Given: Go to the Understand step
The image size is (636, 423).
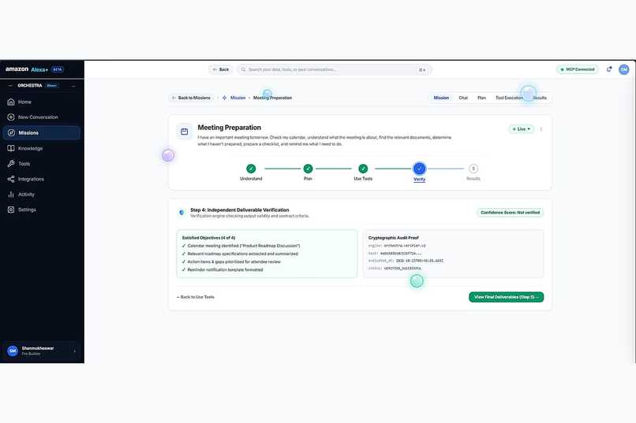Looking at the screenshot, I should coord(251,169).
